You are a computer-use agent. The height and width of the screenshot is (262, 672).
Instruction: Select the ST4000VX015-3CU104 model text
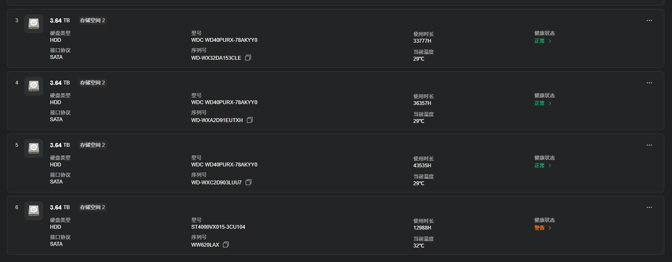pyautogui.click(x=218, y=227)
